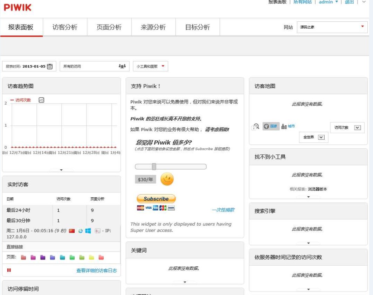
Task: Click the BANK payment icon
Action: (x=171, y=208)
